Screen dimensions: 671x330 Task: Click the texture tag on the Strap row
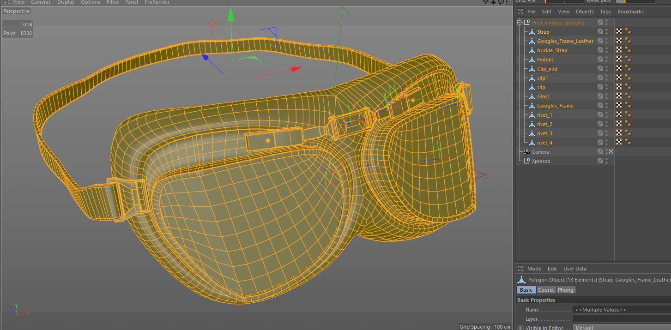click(619, 31)
